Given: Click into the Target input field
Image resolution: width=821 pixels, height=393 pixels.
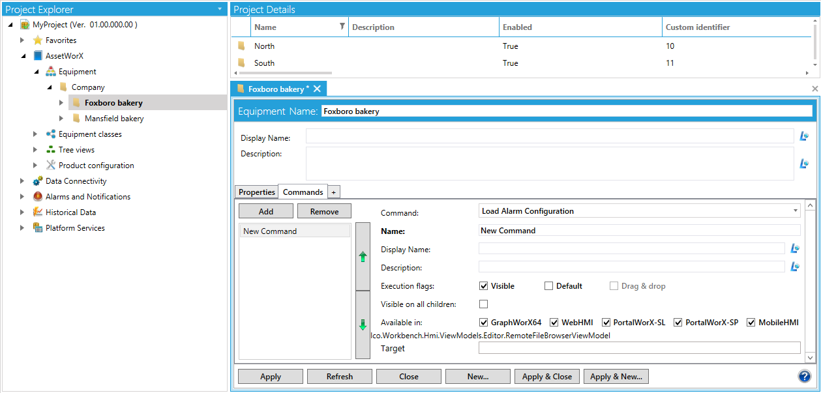Looking at the screenshot, I should pyautogui.click(x=639, y=348).
